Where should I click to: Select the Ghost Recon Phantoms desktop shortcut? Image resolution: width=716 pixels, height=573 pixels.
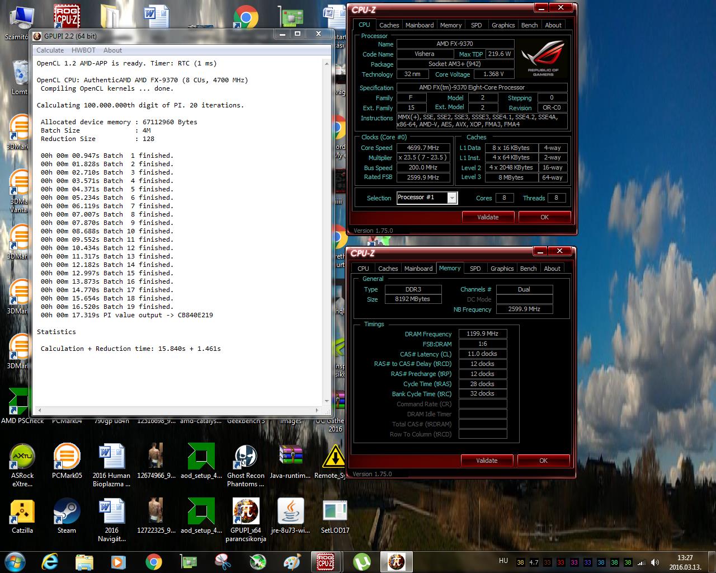pyautogui.click(x=246, y=465)
